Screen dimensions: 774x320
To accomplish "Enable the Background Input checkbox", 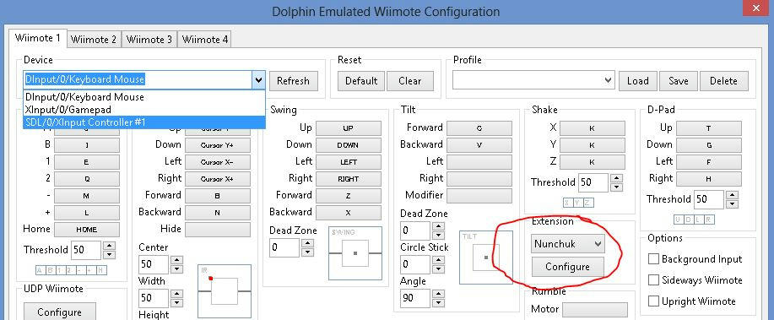I will [653, 258].
